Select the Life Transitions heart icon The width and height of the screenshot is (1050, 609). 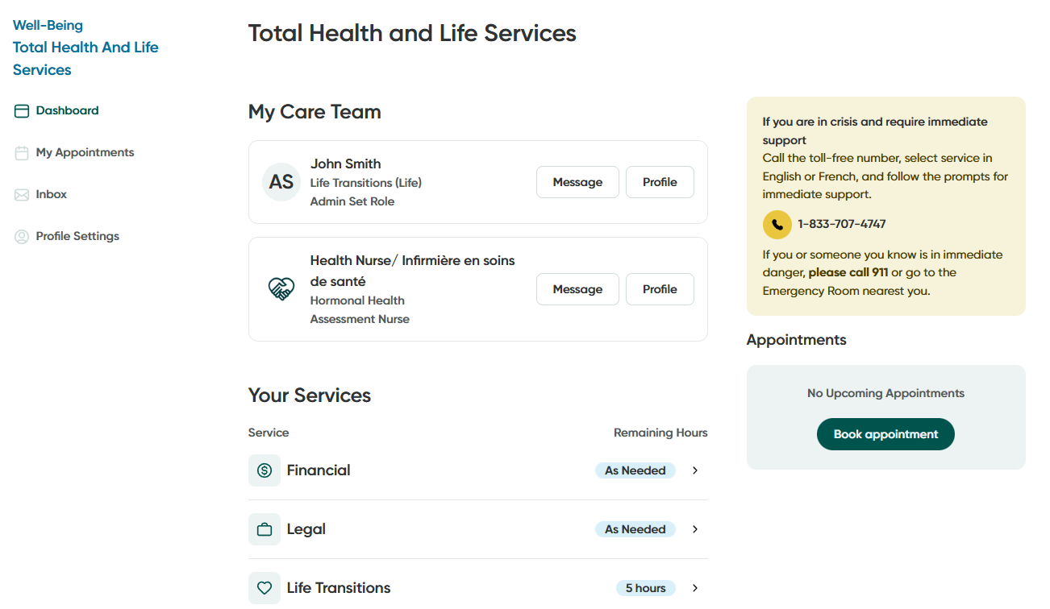pyautogui.click(x=265, y=587)
